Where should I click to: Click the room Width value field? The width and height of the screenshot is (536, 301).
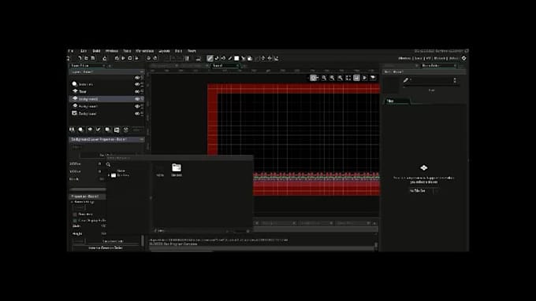(x=103, y=226)
